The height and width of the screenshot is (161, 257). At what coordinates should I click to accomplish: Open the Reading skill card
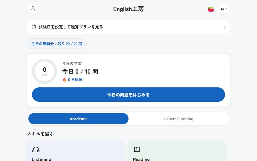(x=177, y=151)
